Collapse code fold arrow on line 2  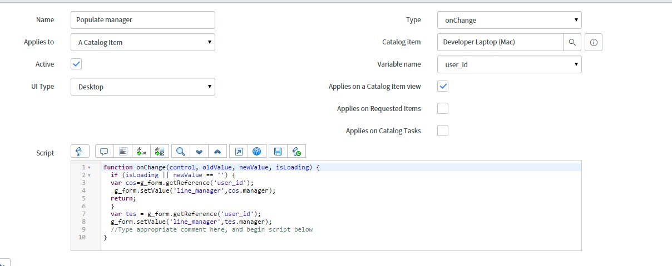(x=90, y=175)
